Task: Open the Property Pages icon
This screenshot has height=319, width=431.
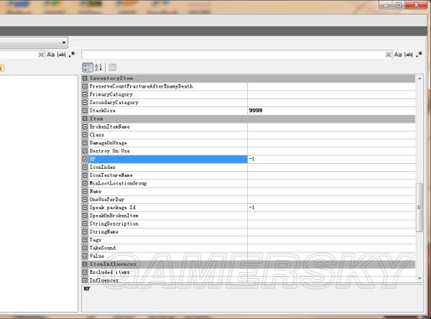Action: coord(113,67)
